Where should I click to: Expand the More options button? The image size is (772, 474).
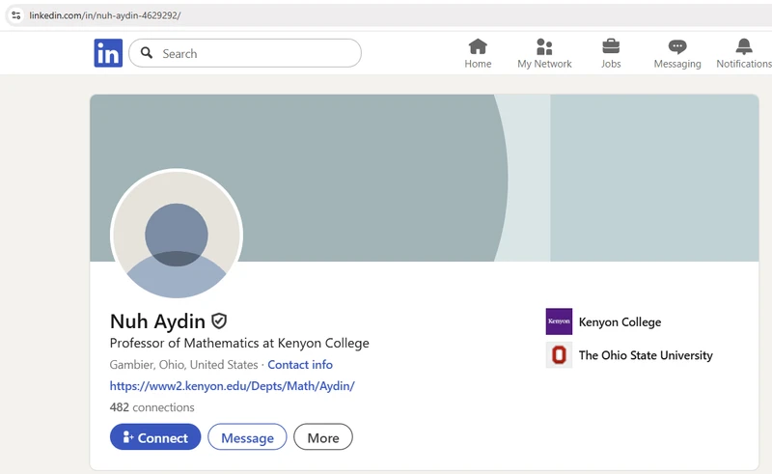click(x=323, y=437)
